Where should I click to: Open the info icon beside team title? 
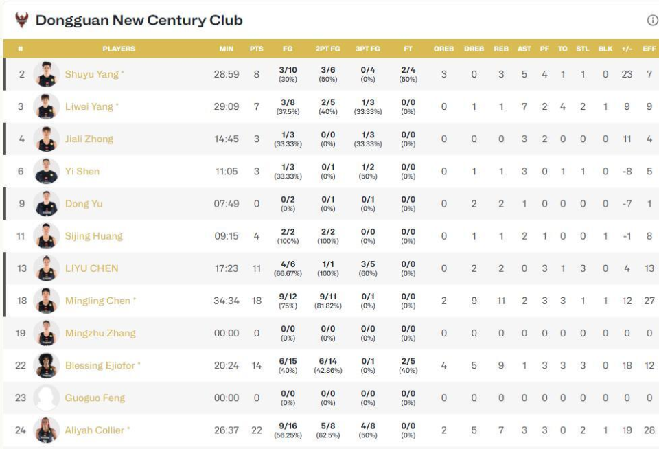point(652,21)
